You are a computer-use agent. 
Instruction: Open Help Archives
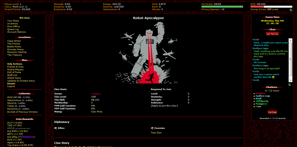tap(15, 64)
